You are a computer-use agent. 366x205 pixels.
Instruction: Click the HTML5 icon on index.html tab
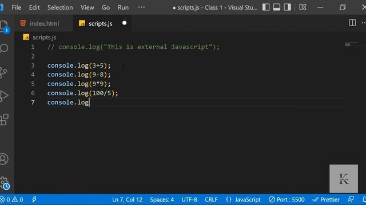[x=23, y=23]
